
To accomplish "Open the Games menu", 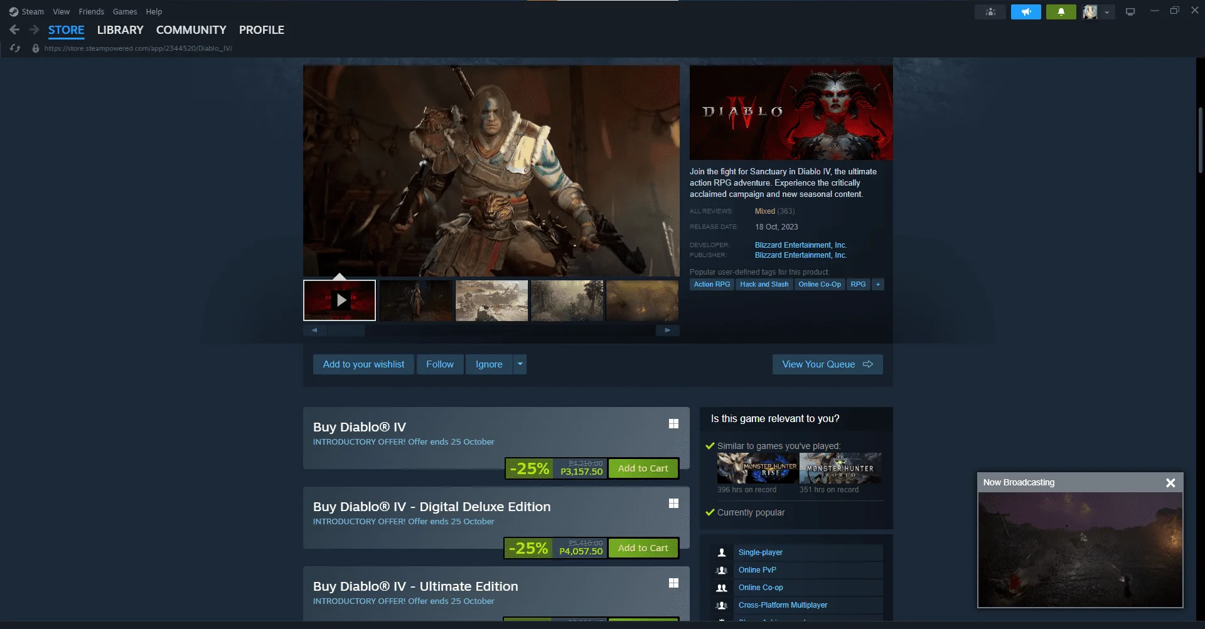I will 125,12.
